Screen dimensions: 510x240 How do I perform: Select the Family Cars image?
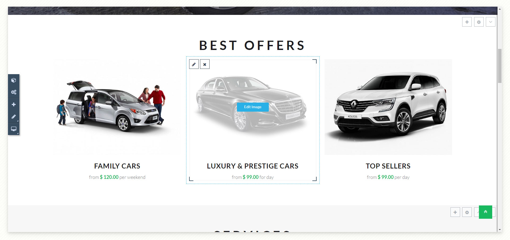(x=117, y=107)
